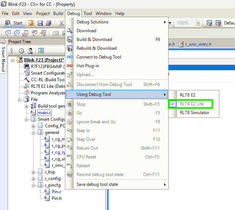Image resolution: width=235 pixels, height=210 pixels.
Task: Click the Save file floppy disk icon
Action: click(40, 23)
